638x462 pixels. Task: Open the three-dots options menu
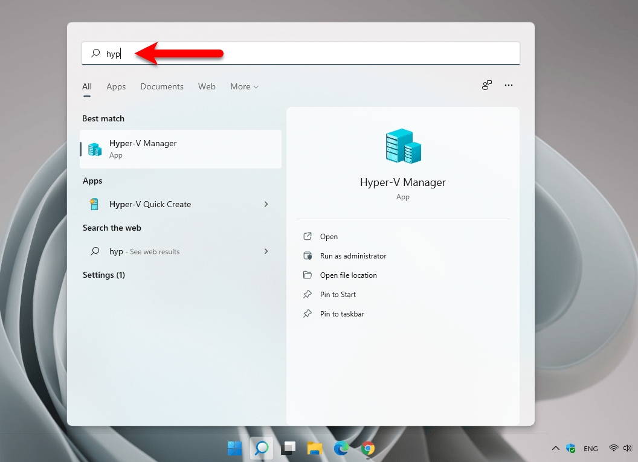click(509, 85)
